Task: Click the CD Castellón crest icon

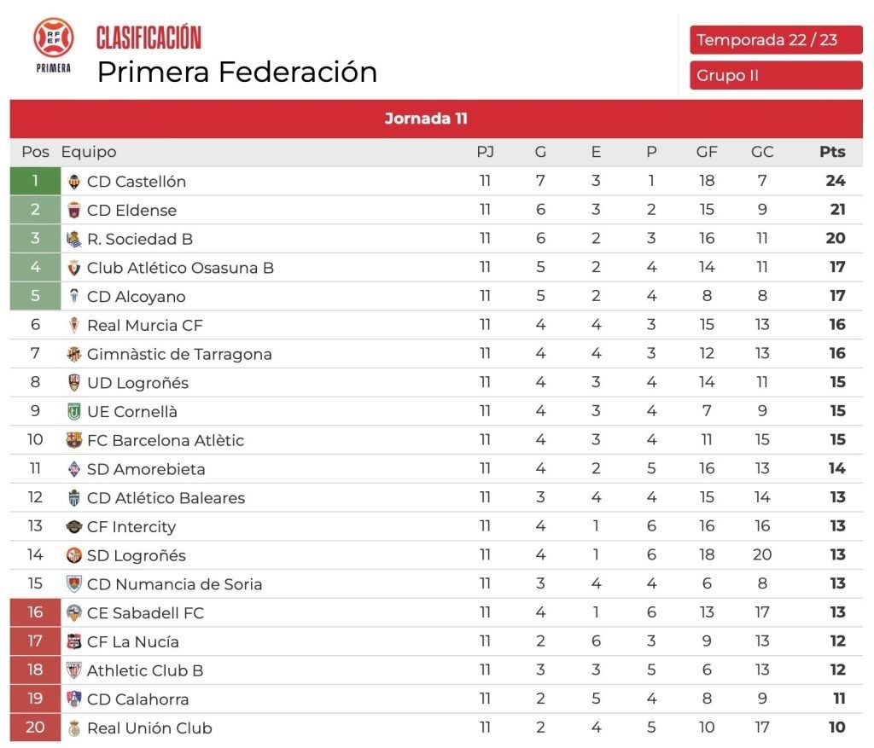Action: [74, 182]
